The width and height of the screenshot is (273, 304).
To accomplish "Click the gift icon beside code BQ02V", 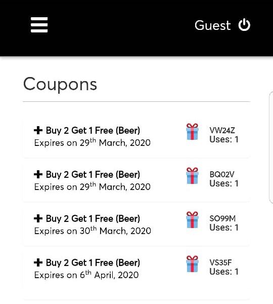I will [x=192, y=176].
